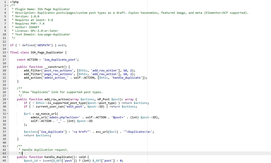Click current_user_can function call
The height and width of the screenshot is (163, 271).
[49, 106]
